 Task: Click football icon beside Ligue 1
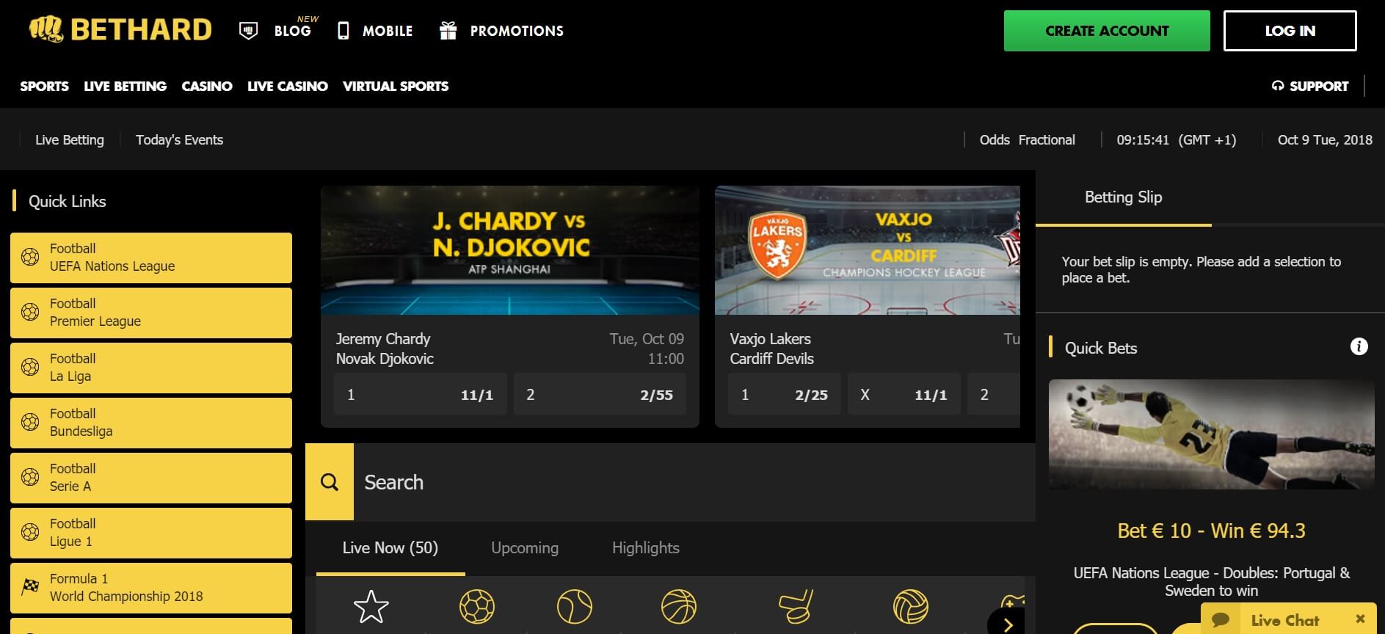point(30,532)
